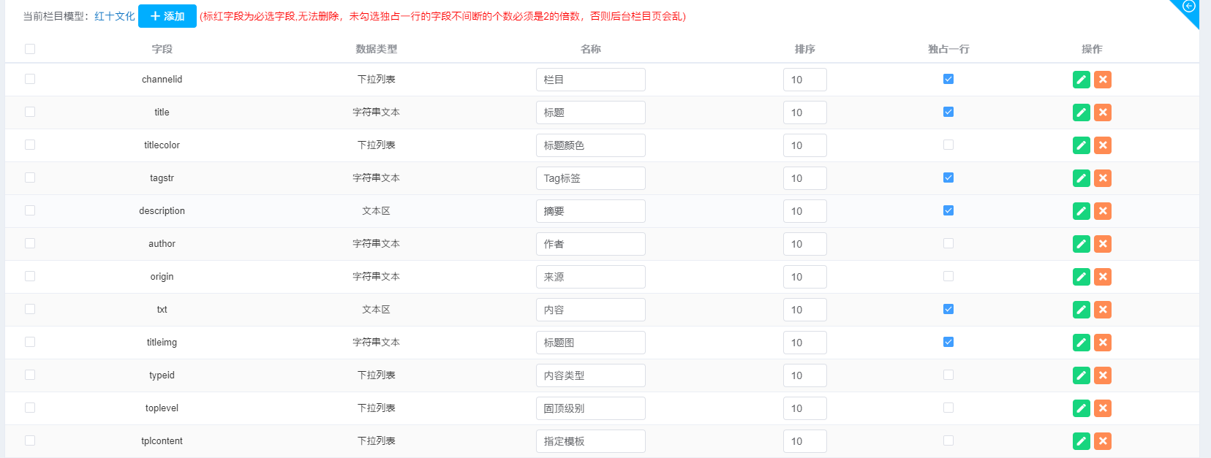Uncheck 独占一行 for txt
This screenshot has width=1211, height=458.
click(948, 309)
